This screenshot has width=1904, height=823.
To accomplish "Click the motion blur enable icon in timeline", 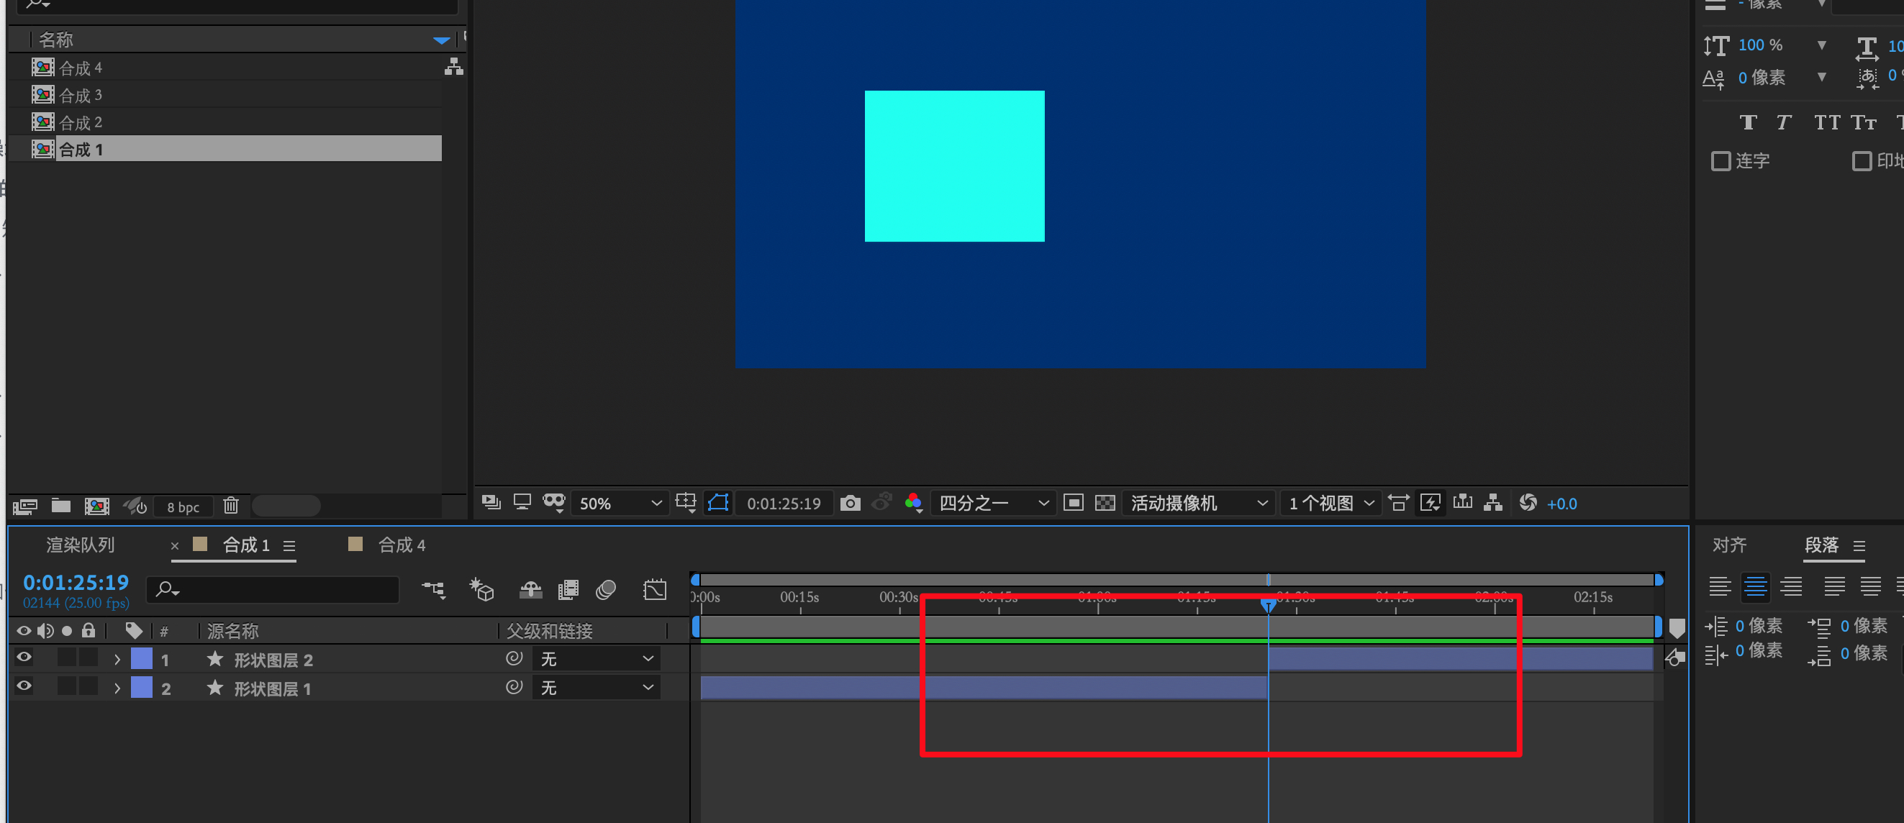I will (x=605, y=589).
